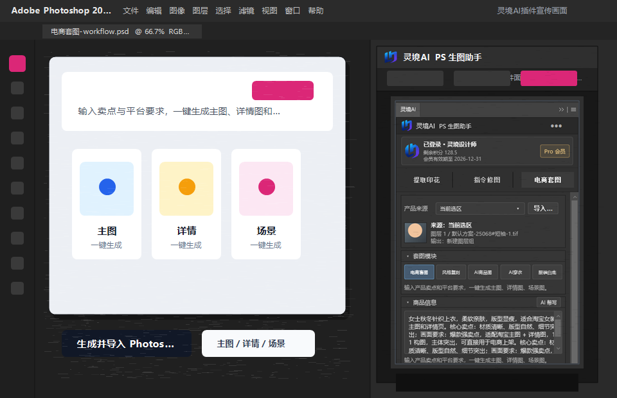Viewport: 617px width, 398px height.
Task: Open the 视图 menu
Action: (269, 11)
